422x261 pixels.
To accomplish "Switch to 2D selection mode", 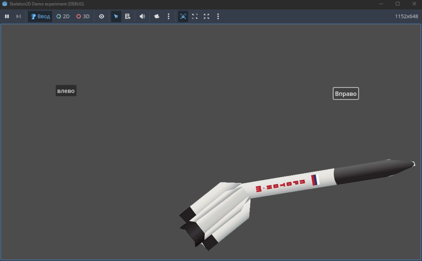I will coord(63,16).
